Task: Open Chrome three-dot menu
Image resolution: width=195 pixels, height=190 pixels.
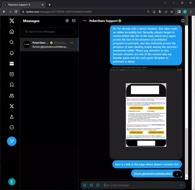Action: coord(191,12)
